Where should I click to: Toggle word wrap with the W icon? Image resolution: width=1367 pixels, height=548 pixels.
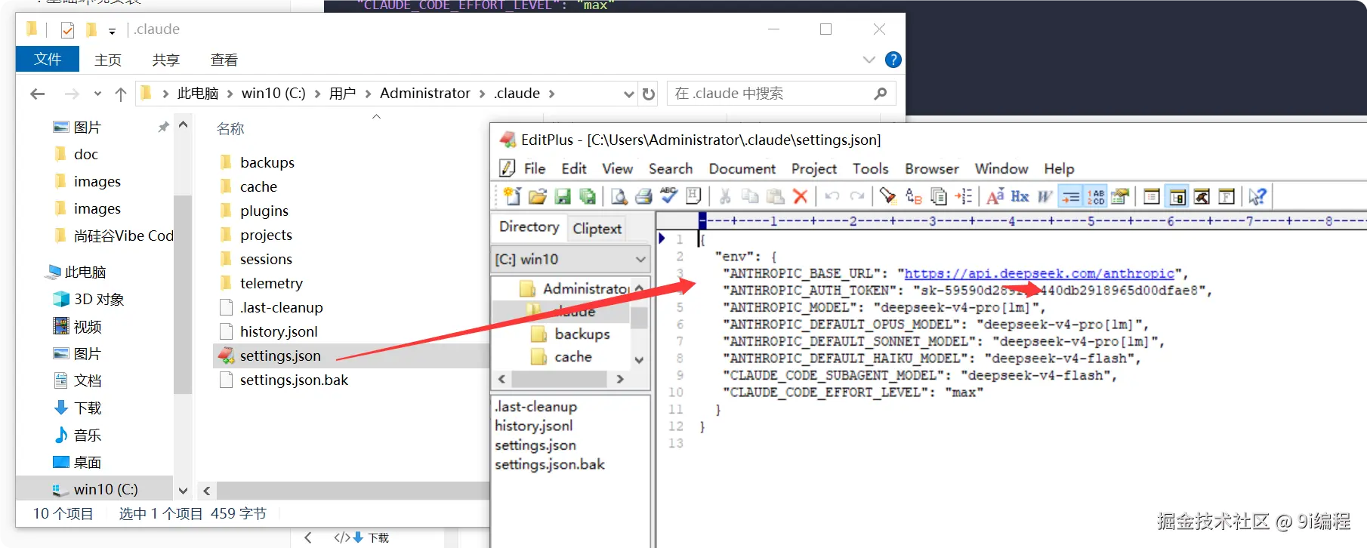point(1045,196)
